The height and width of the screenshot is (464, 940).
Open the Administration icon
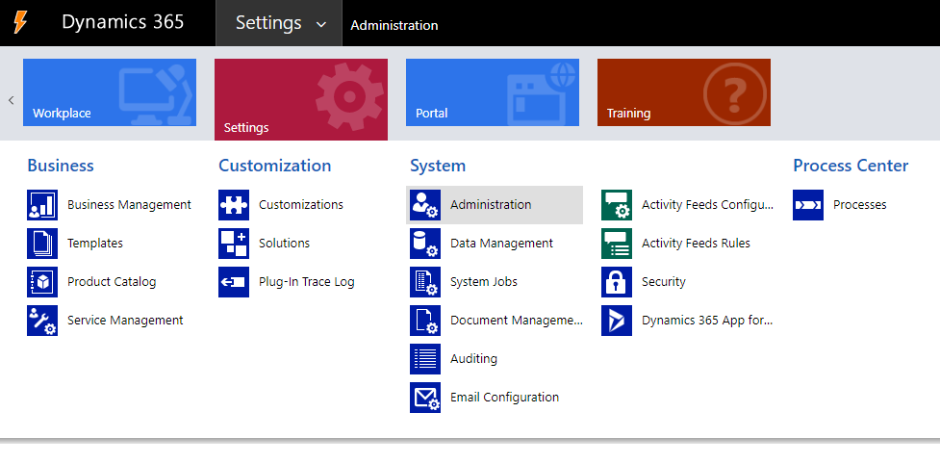click(x=425, y=205)
